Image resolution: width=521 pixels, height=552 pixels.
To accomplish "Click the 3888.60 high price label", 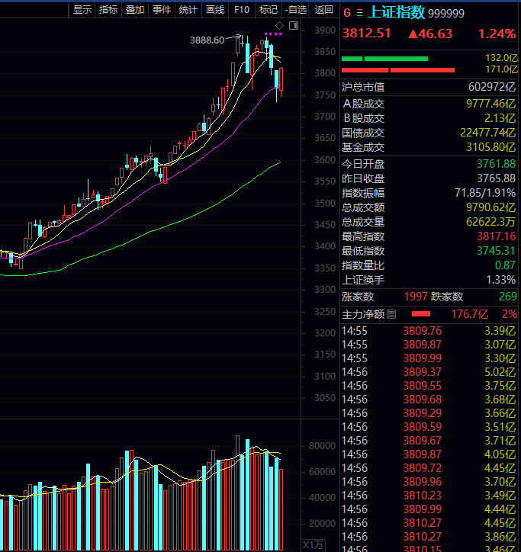I will point(207,40).
